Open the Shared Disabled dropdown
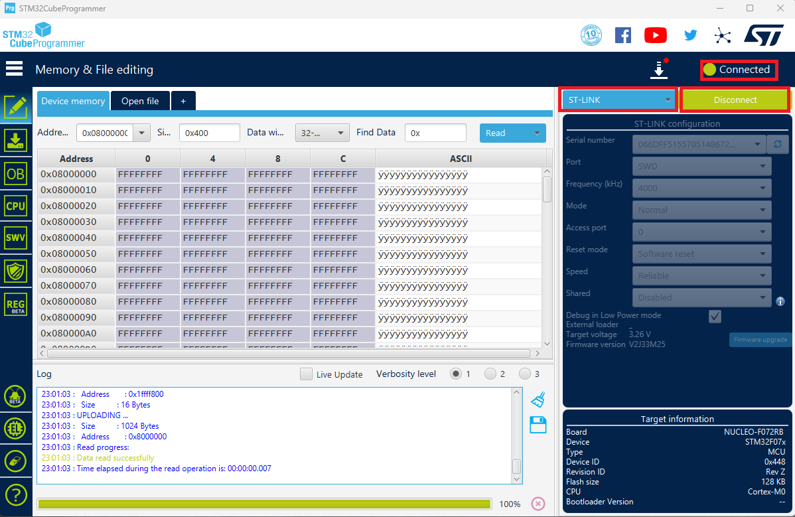This screenshot has width=795, height=517. click(x=701, y=297)
